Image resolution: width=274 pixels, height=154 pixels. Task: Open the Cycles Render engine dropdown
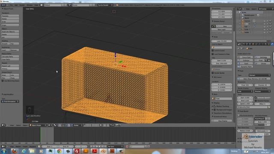pos(105,5)
